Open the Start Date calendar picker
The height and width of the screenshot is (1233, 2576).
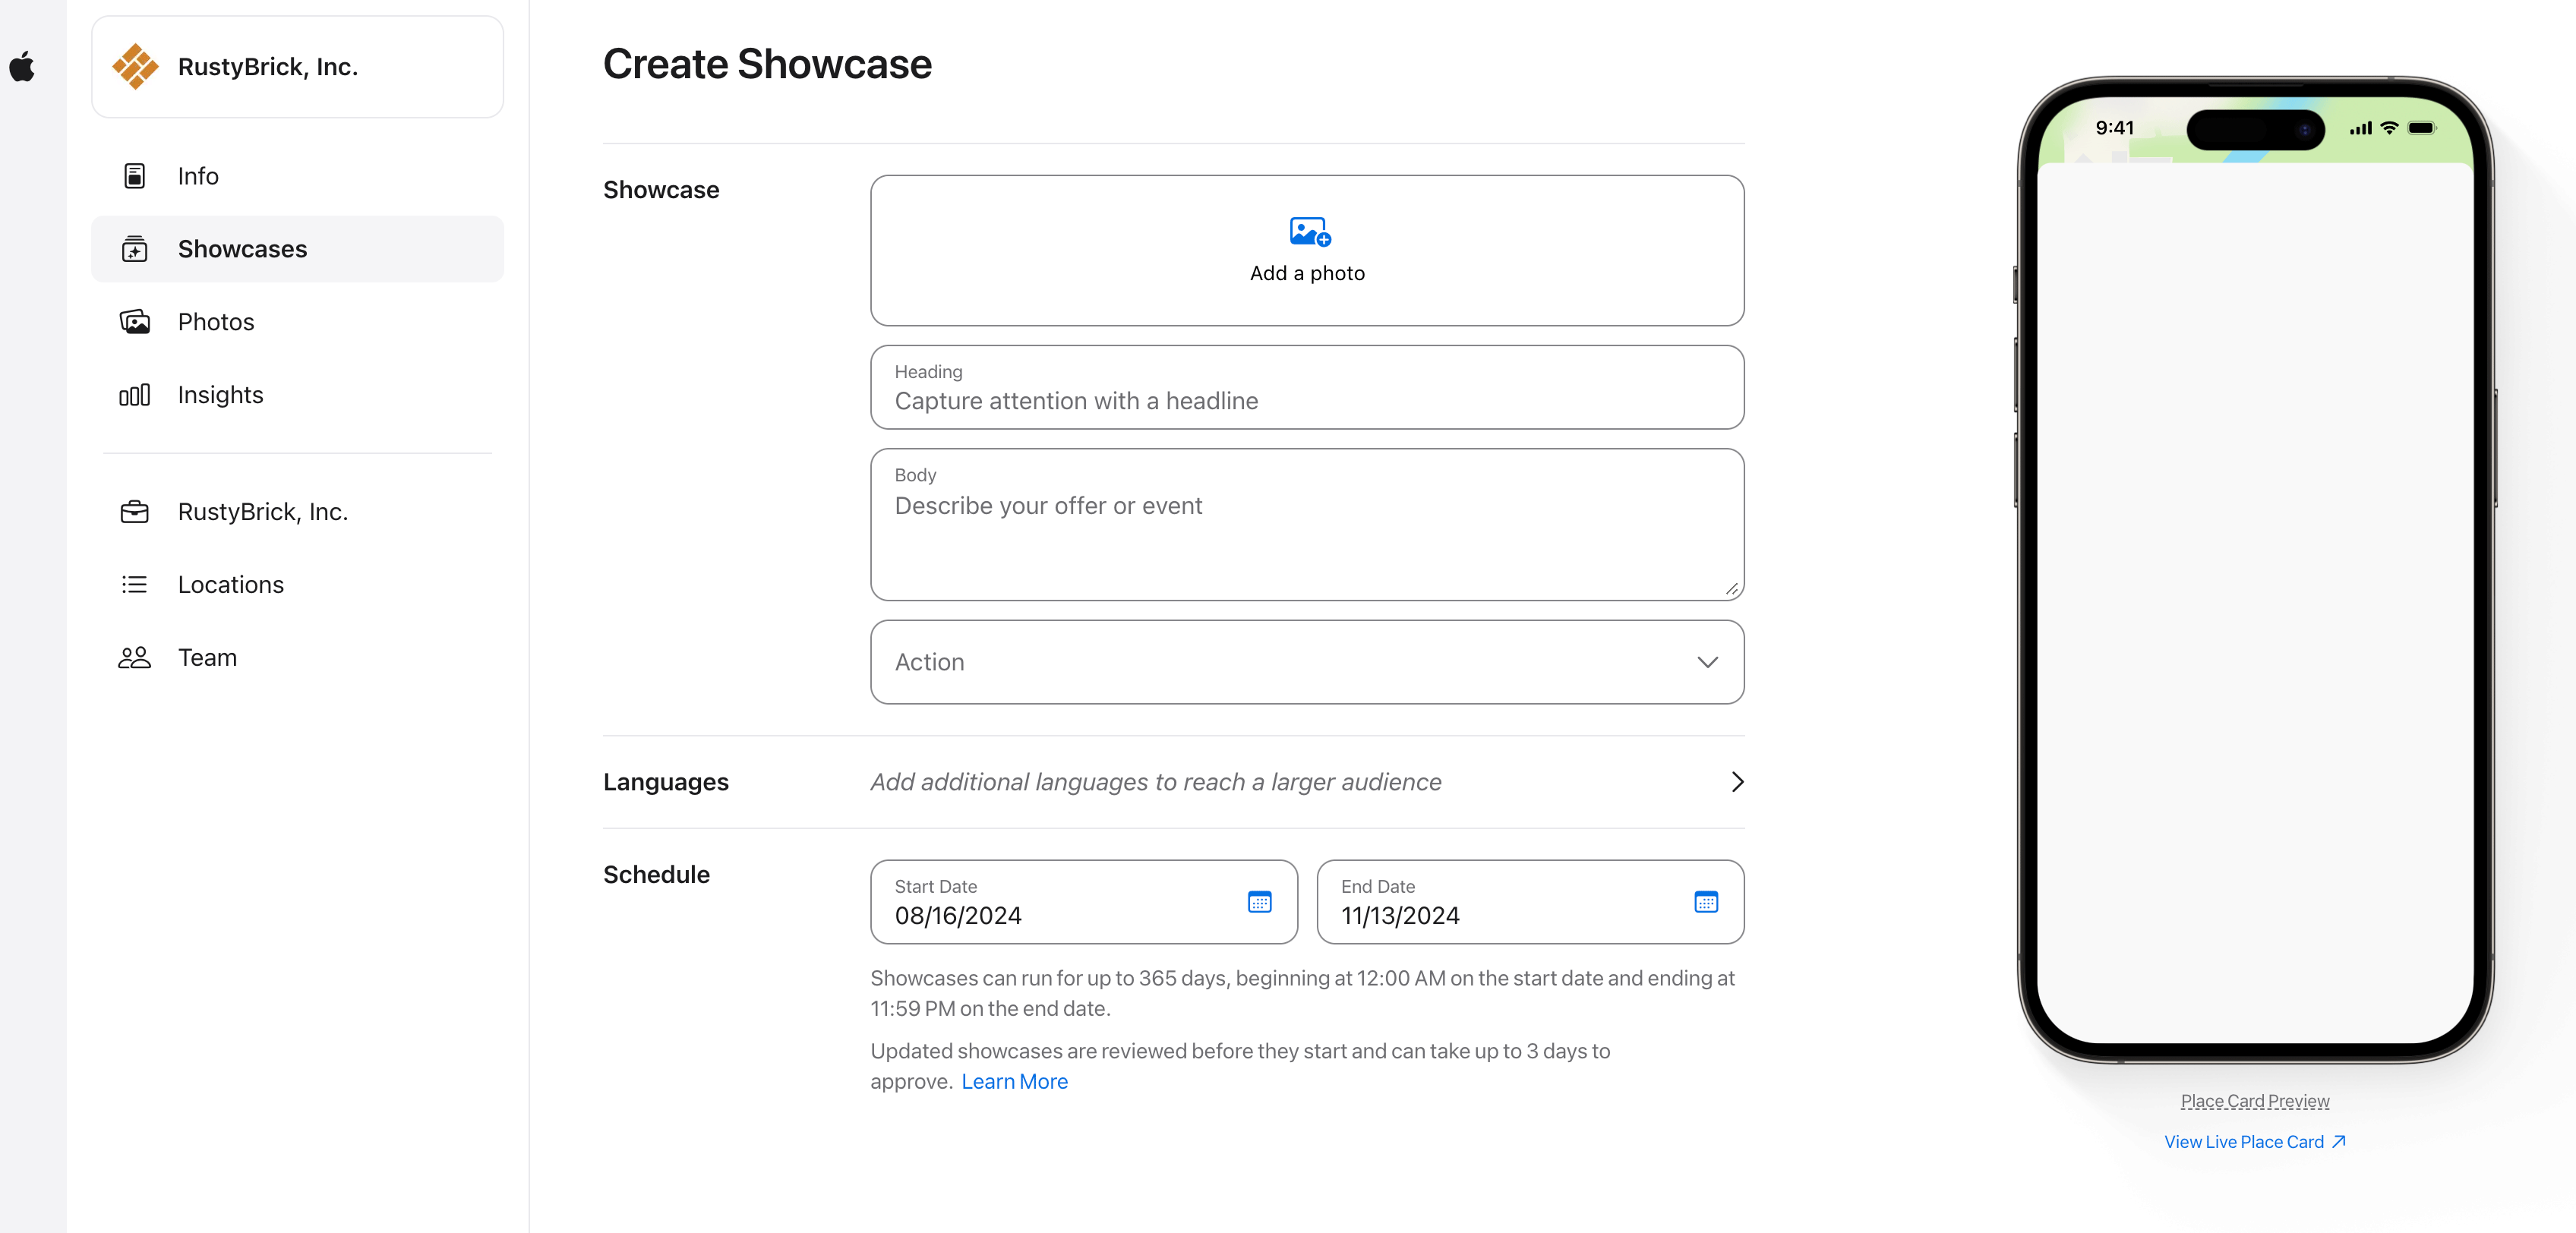pos(1259,902)
